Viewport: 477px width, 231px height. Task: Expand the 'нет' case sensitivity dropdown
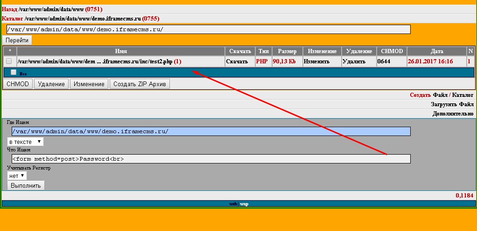(x=17, y=176)
